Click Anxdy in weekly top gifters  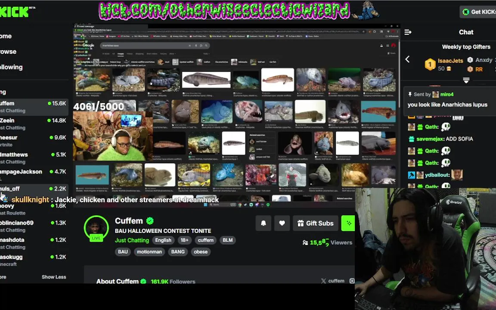click(484, 60)
